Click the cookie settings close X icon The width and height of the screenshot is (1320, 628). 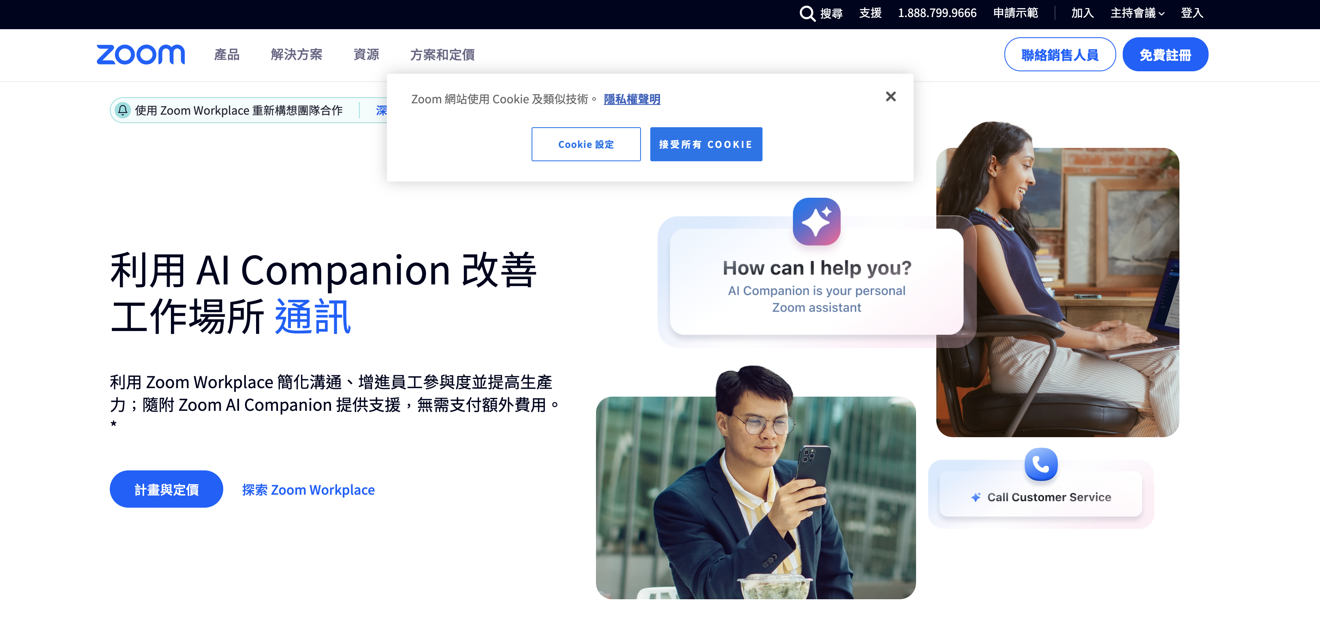pyautogui.click(x=891, y=96)
